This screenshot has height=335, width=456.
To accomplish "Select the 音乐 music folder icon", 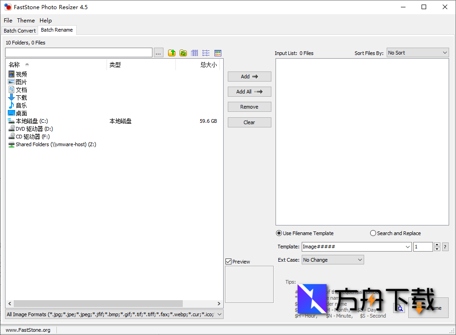I will 11,105.
